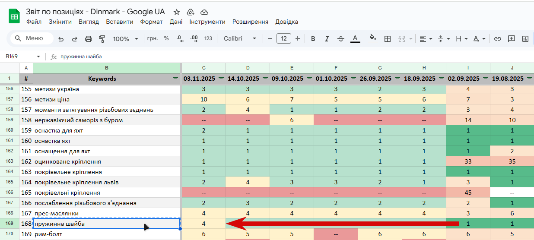Select cell 'рим-болт'

pos(106,234)
